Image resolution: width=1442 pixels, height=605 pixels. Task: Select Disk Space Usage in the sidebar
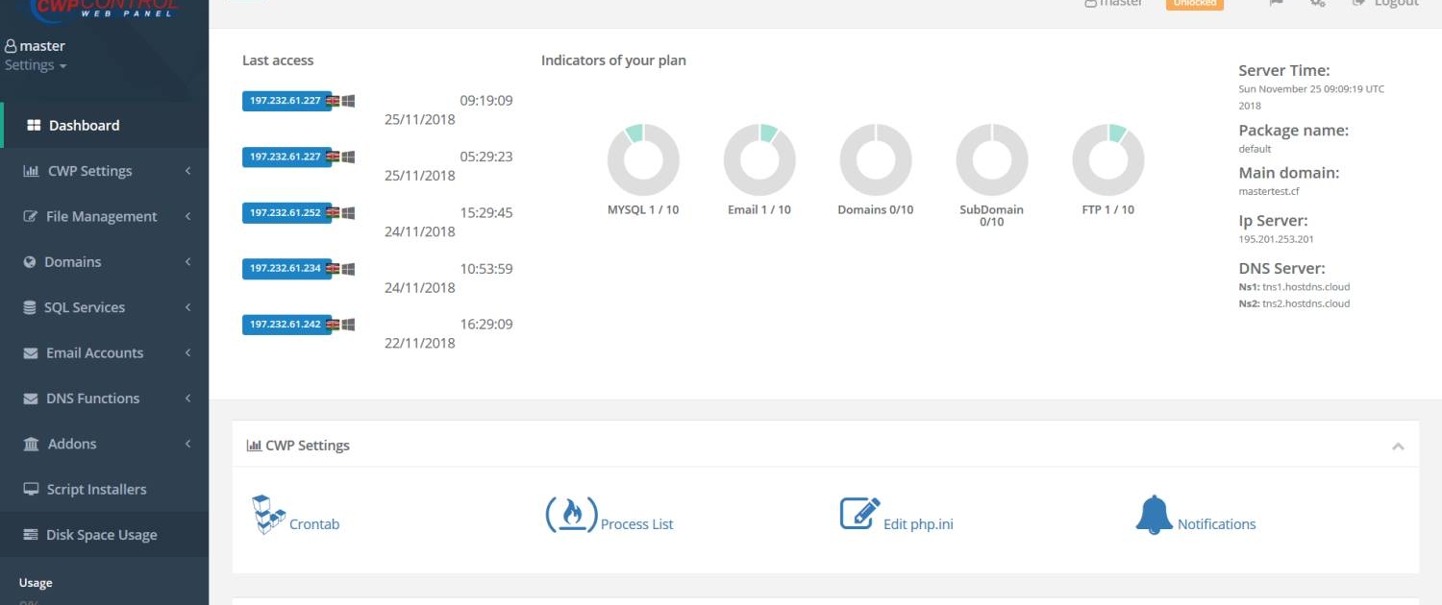click(105, 535)
